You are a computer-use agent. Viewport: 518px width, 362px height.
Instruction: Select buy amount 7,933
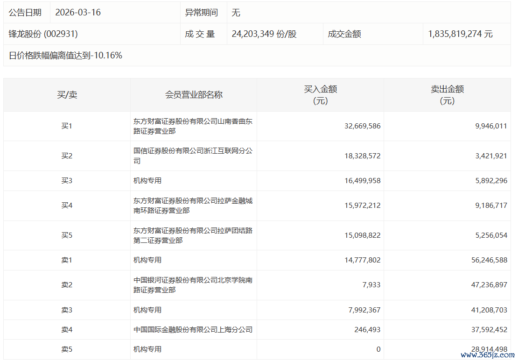click(x=371, y=284)
